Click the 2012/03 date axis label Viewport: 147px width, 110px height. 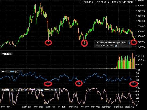(x=107, y=107)
